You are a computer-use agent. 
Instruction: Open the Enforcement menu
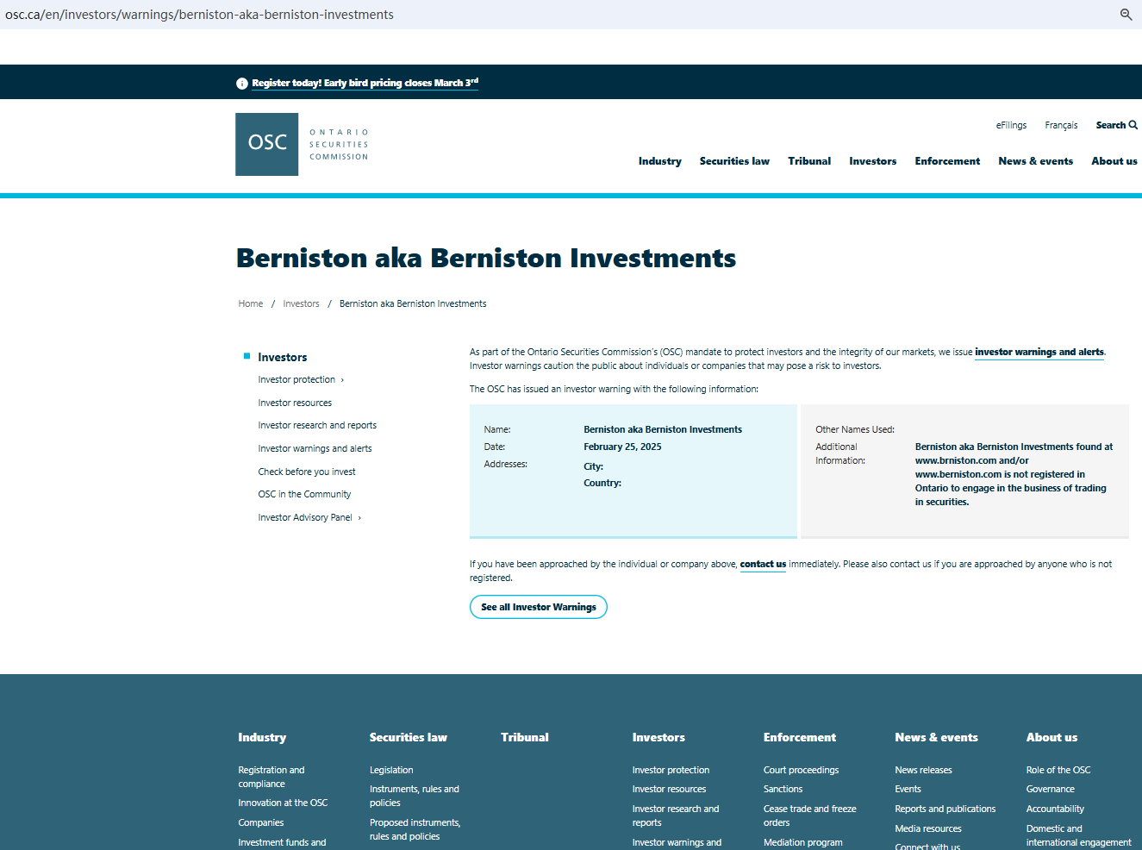pyautogui.click(x=947, y=161)
